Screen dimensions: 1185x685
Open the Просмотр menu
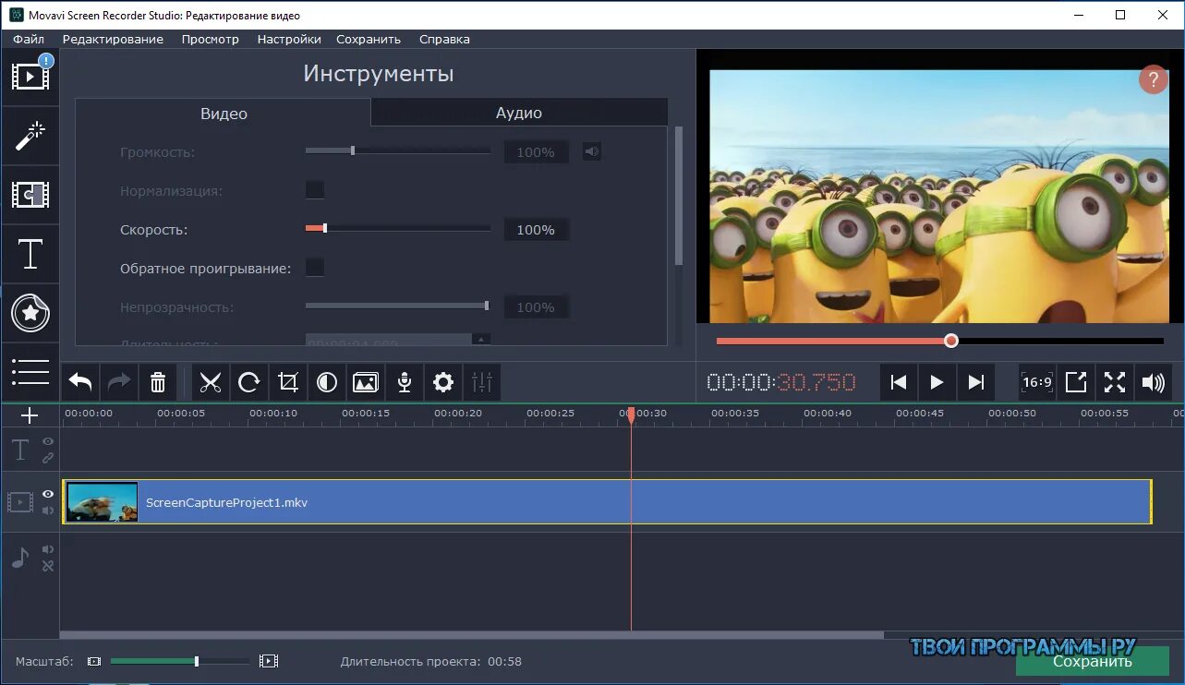tap(211, 39)
